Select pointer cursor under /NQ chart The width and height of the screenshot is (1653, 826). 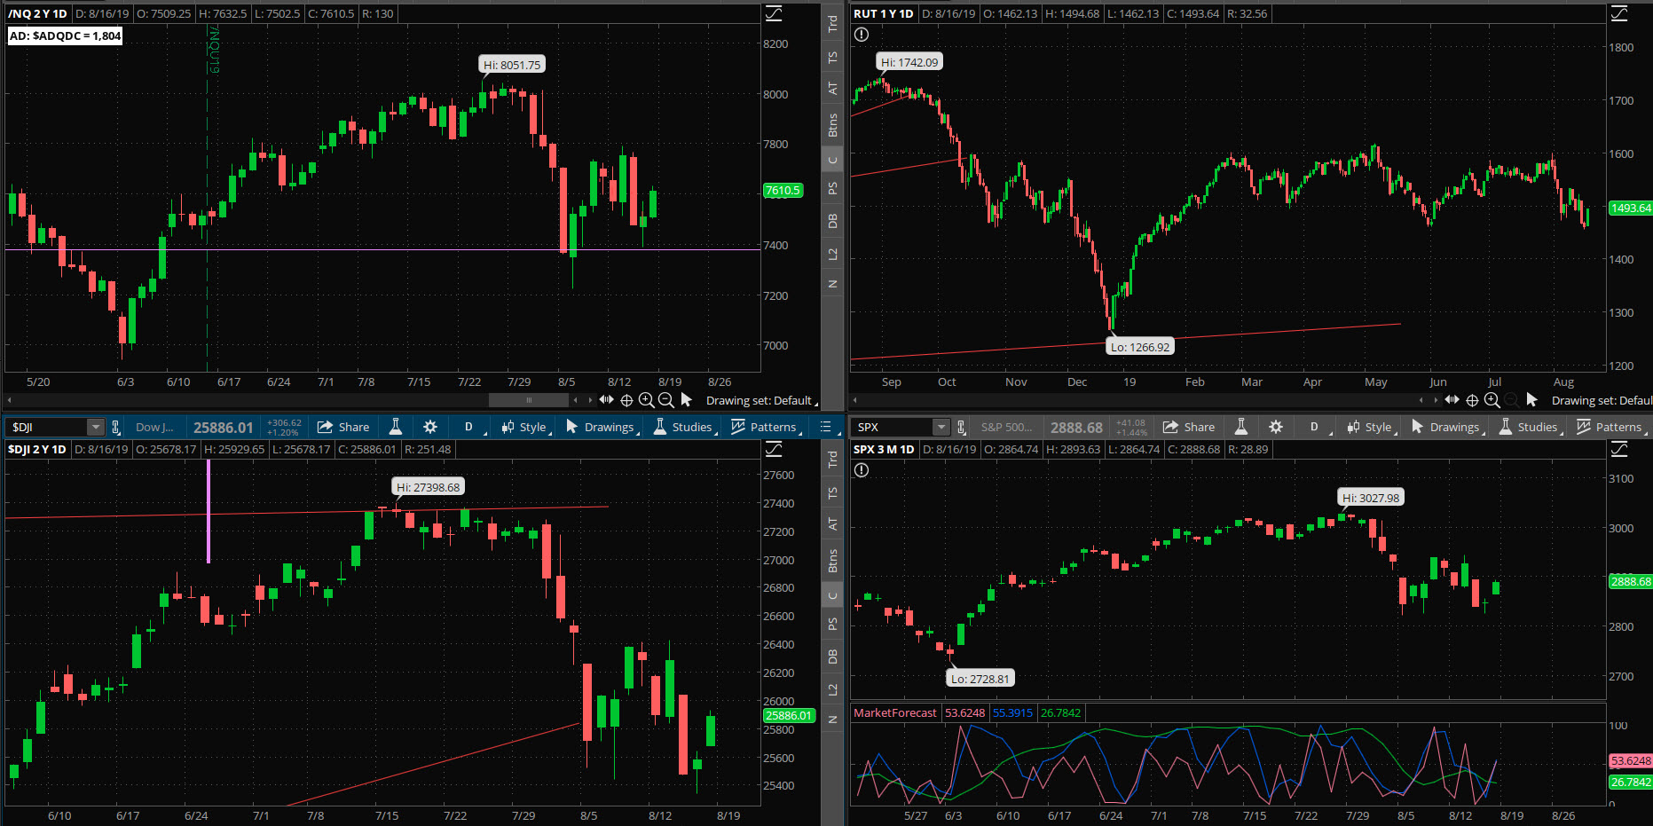[686, 400]
